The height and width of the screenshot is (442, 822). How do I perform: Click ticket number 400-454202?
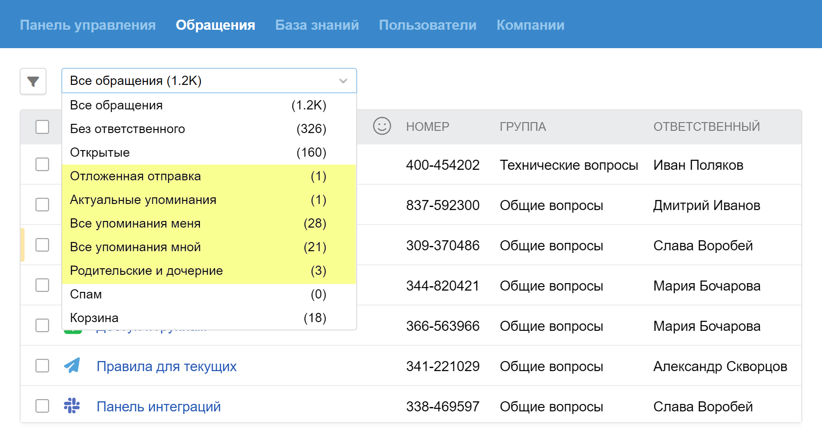pos(443,165)
